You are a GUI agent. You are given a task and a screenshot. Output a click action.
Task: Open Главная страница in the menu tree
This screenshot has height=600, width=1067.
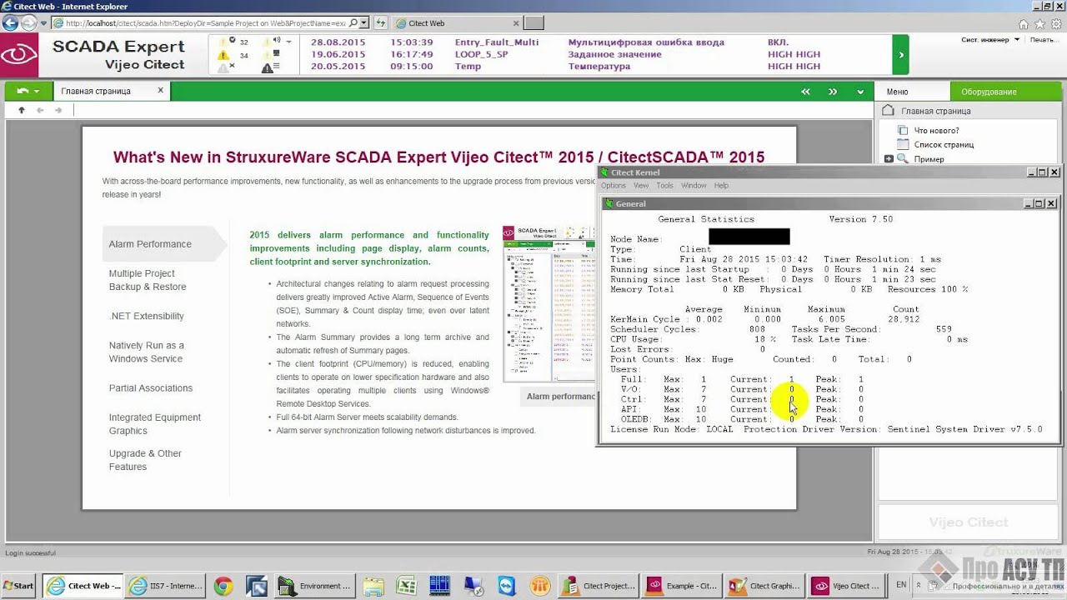[x=935, y=111]
